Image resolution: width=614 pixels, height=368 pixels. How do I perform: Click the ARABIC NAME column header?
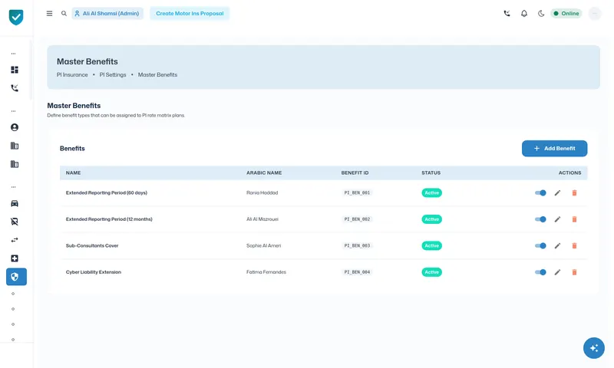coord(264,172)
